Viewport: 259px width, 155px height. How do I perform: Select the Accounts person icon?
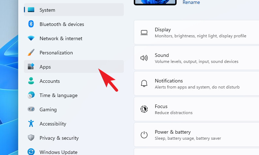coord(31,81)
